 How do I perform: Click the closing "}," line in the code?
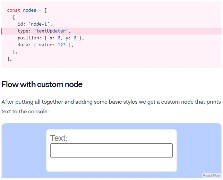[15, 52]
